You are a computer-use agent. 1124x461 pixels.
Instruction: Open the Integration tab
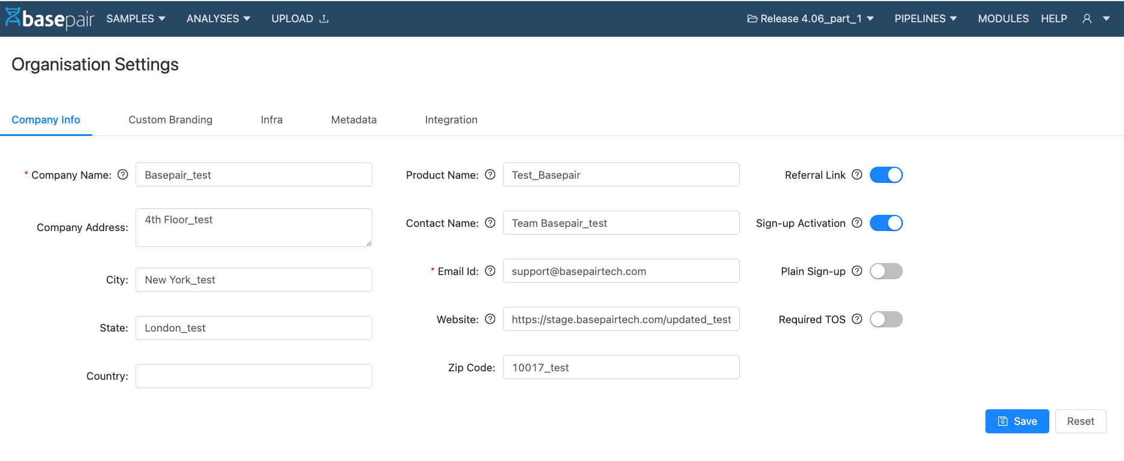pos(451,120)
